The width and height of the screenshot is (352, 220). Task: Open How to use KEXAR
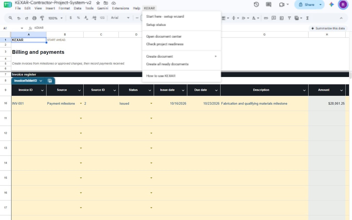click(x=182, y=76)
